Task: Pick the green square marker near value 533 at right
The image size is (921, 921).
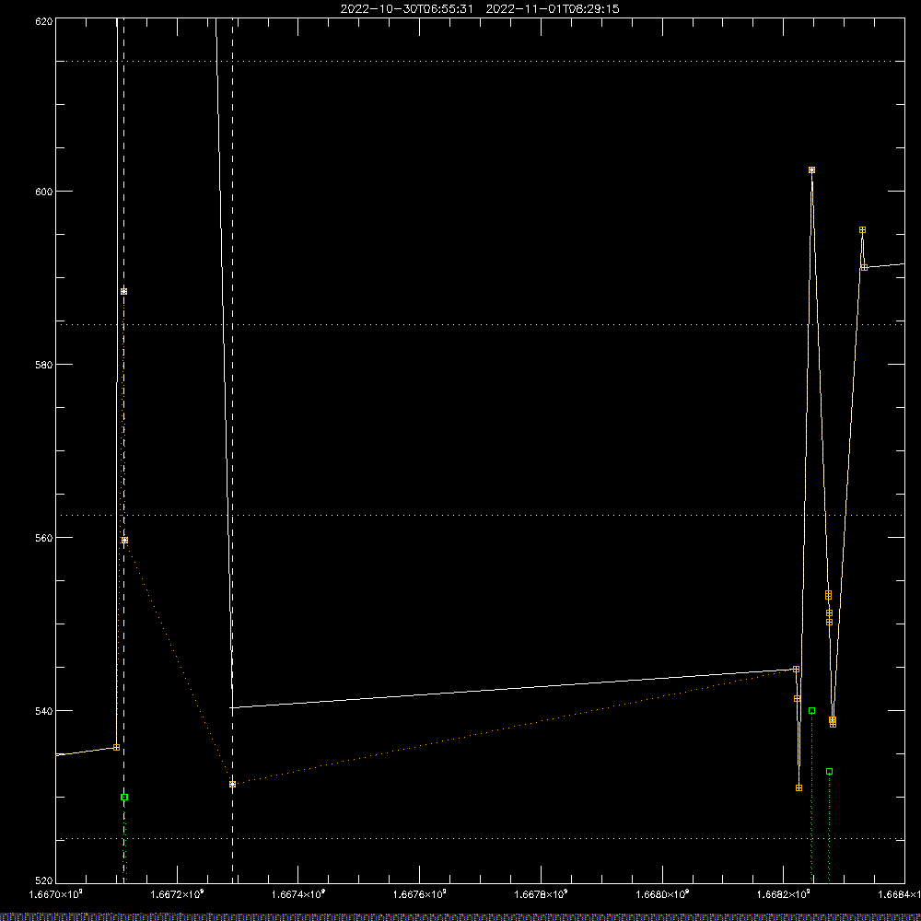Action: 830,772
